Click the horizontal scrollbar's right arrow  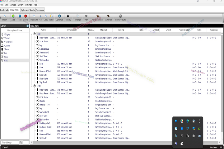tap(220, 142)
